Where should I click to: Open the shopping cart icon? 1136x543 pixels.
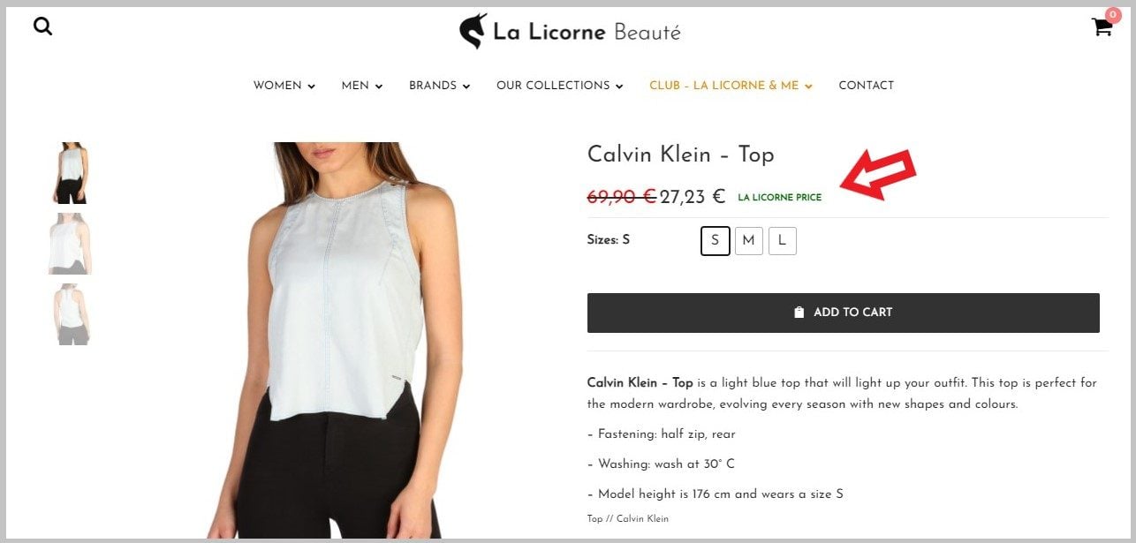tap(1102, 27)
